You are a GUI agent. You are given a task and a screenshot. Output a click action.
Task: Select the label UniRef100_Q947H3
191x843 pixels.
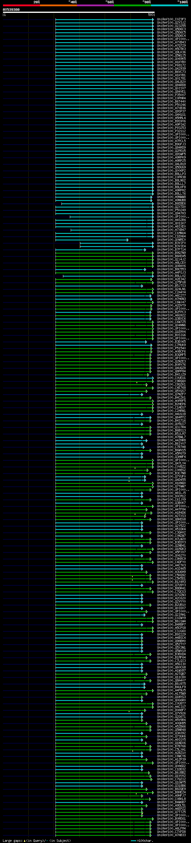click(x=171, y=214)
